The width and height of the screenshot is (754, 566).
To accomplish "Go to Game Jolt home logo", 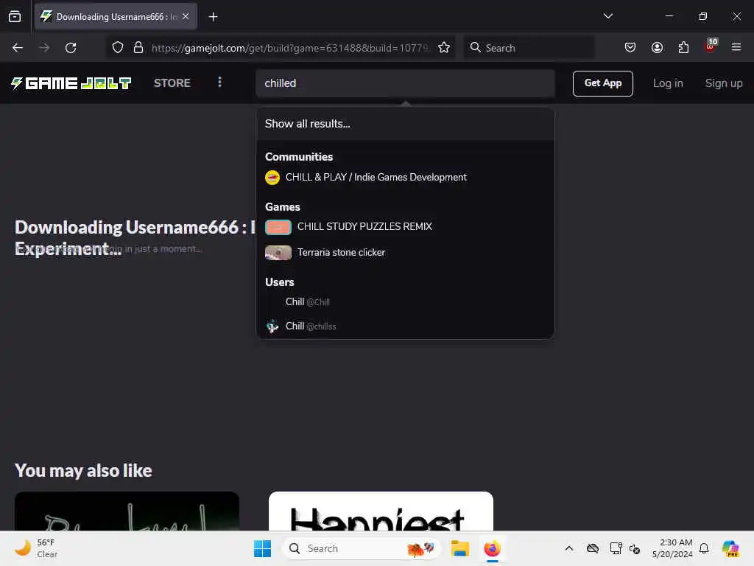I will [x=71, y=83].
